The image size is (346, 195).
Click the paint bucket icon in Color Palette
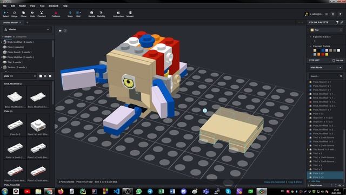[337, 22]
